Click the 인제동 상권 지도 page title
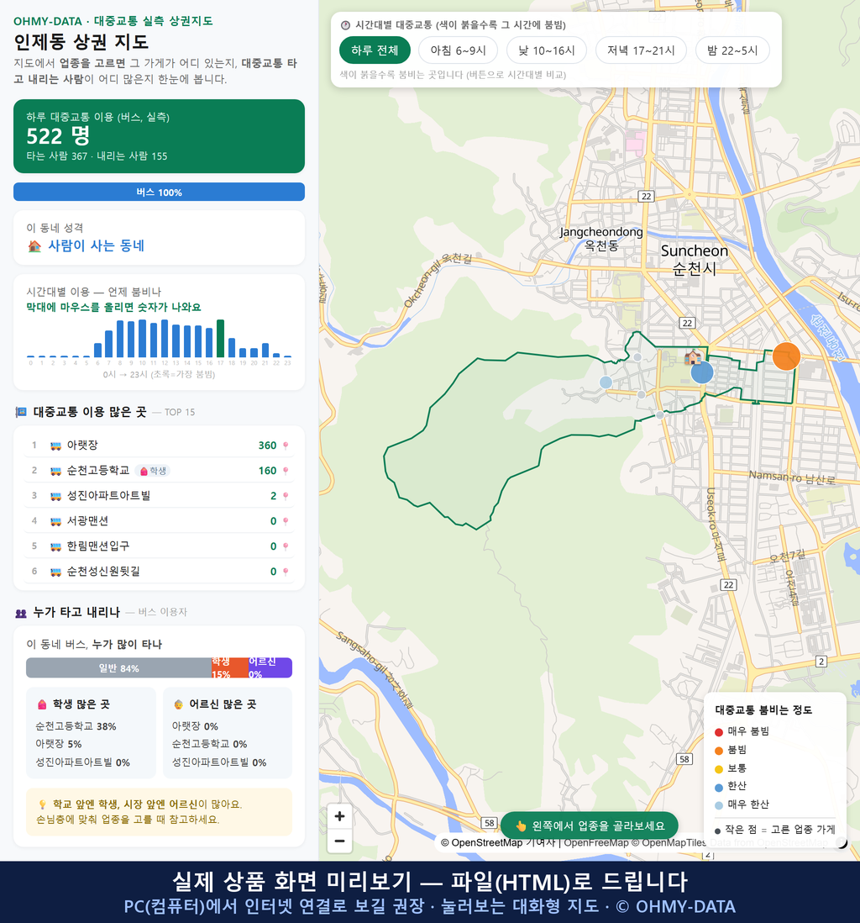 [81, 42]
